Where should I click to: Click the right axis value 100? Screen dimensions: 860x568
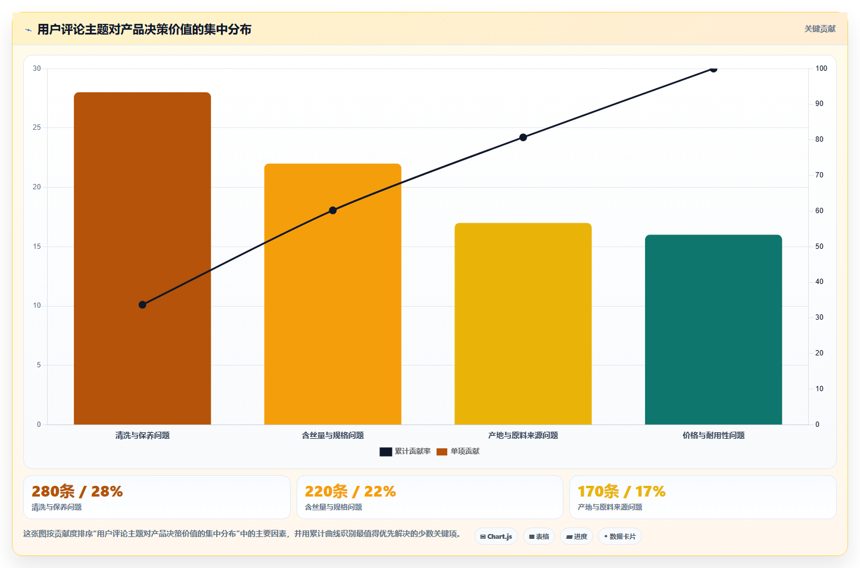click(821, 68)
